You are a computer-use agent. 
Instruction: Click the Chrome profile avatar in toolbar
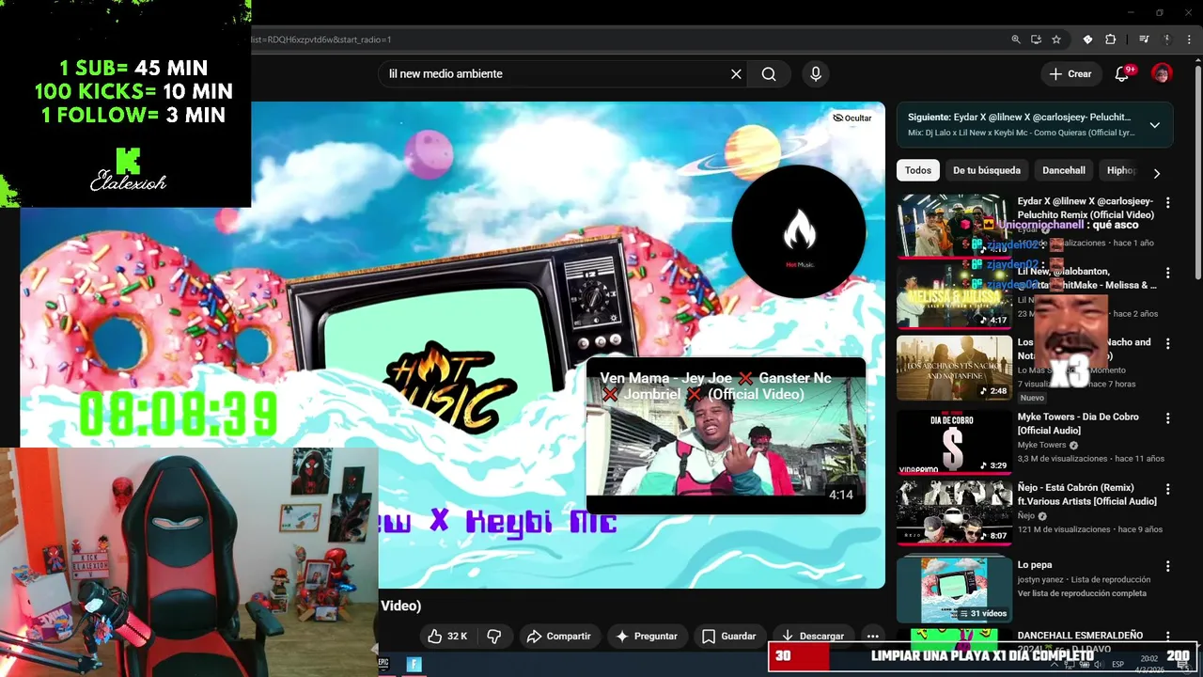pos(1167,39)
